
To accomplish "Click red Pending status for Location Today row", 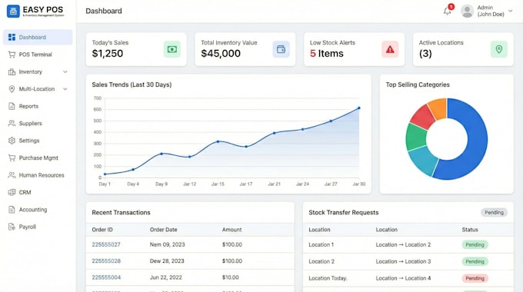I will (x=475, y=278).
